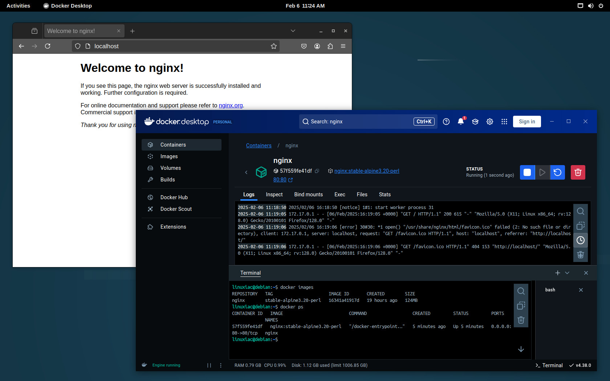The width and height of the screenshot is (610, 381).
Task: Expand the terminal options chevron
Action: [567, 273]
